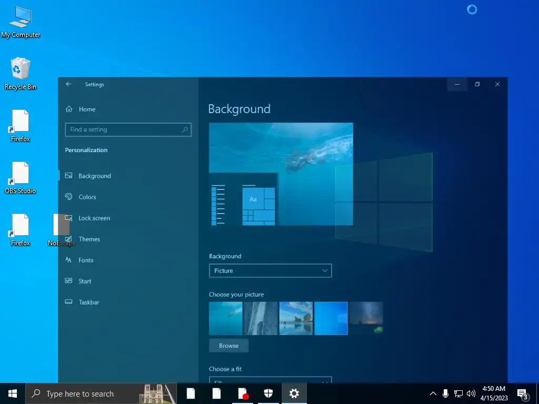
Task: Close the Settings window
Action: pyautogui.click(x=497, y=84)
